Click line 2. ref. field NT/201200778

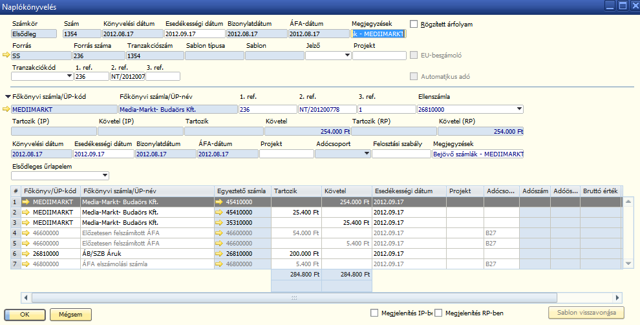click(327, 109)
